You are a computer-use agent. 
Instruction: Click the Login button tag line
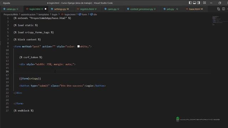[63, 86]
